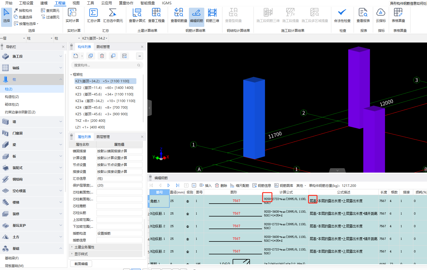Switch to the 视图 ribbon tab
Viewport: 427px width, 270px height.
click(76, 3)
